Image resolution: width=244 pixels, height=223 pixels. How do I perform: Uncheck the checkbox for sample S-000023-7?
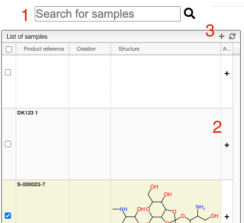(x=8, y=216)
